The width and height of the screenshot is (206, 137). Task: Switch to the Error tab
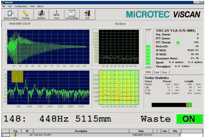coord(164,72)
